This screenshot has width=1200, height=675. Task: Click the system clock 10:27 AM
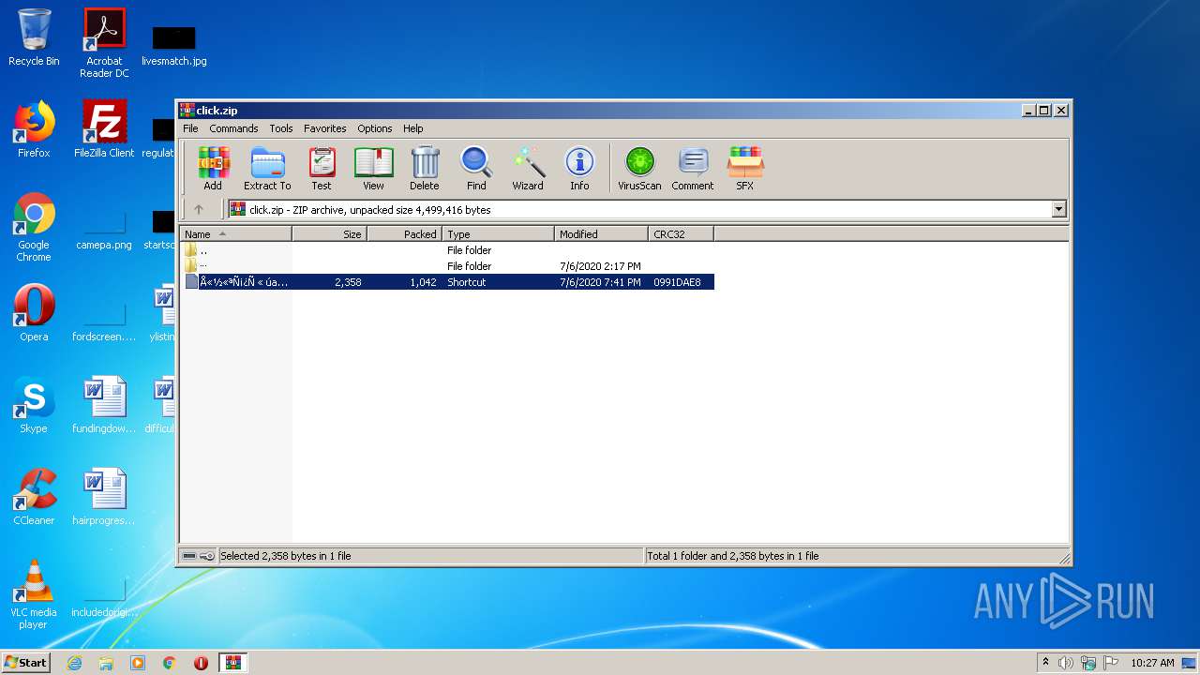point(1152,663)
